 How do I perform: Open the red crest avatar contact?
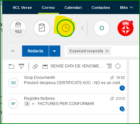tap(126, 28)
